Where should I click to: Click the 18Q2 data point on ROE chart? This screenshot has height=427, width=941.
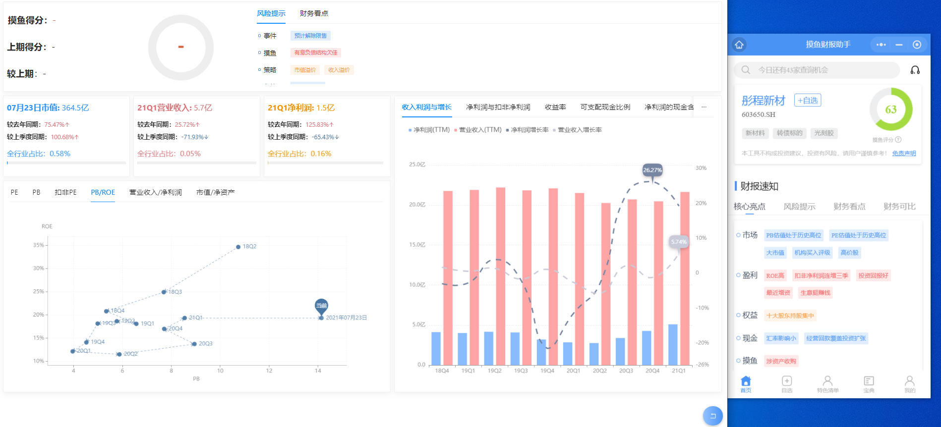[238, 247]
